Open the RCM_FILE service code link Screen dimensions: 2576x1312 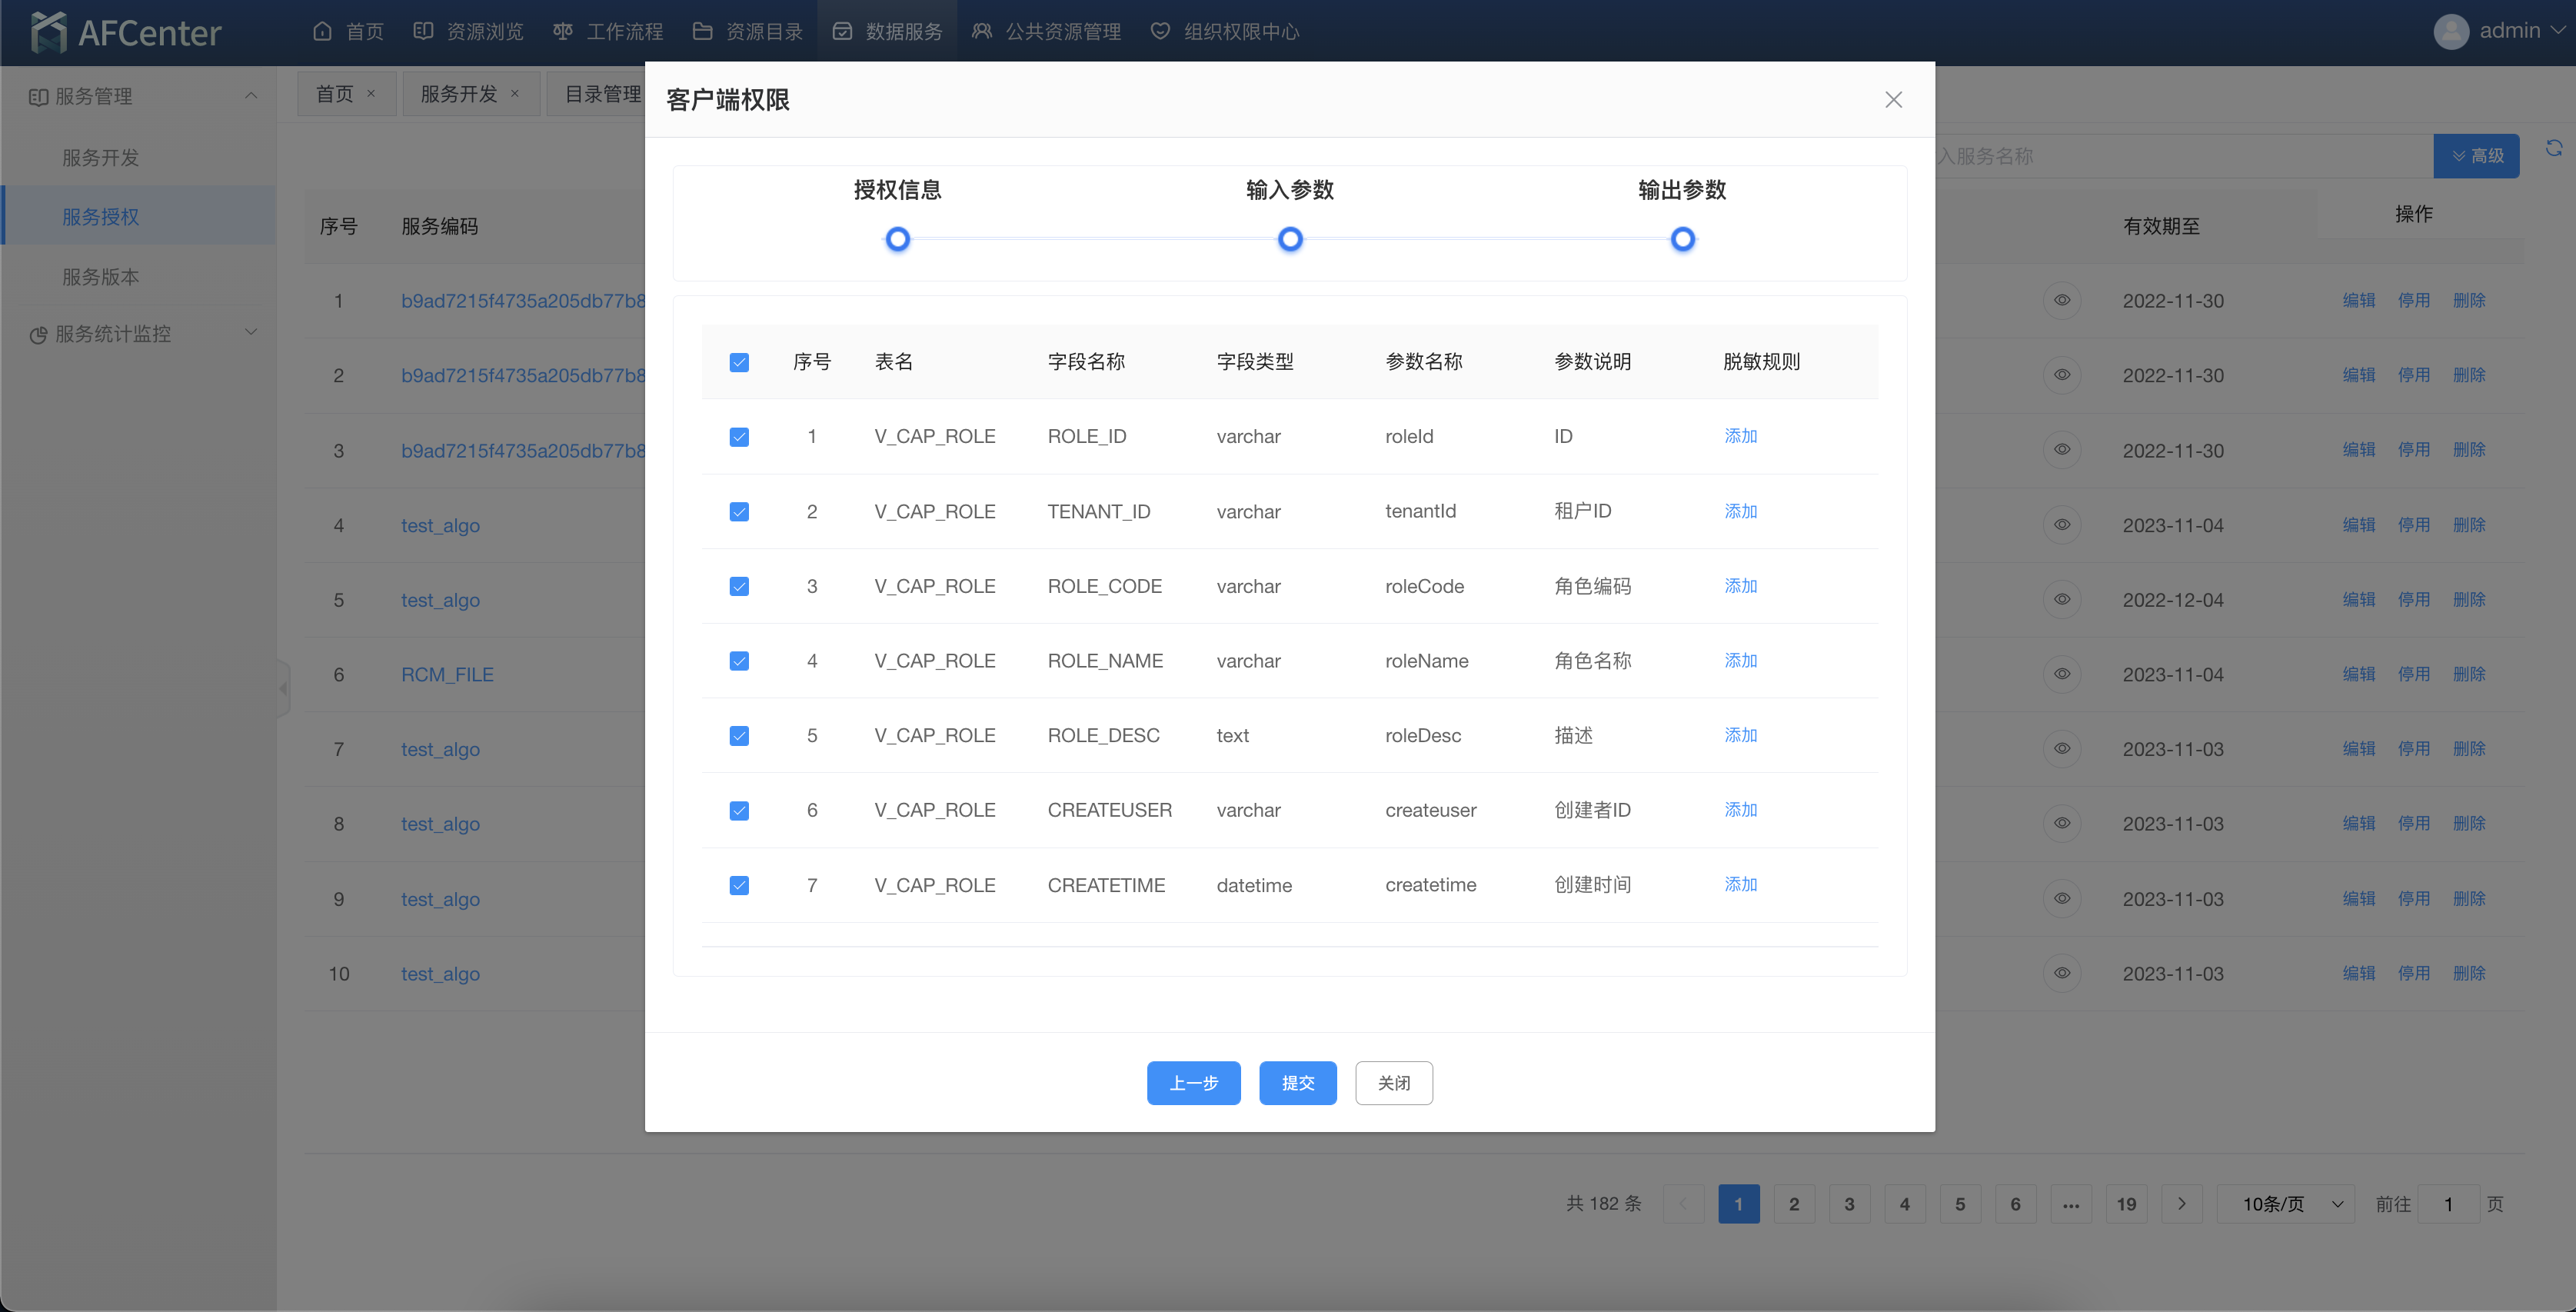point(447,674)
